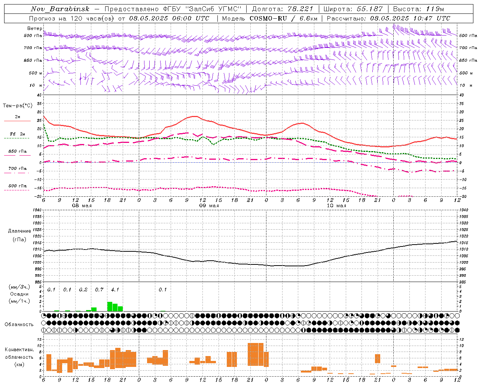Select the latitude value Широта: 55.187
This screenshot has height=383, width=479.
tap(353, 9)
